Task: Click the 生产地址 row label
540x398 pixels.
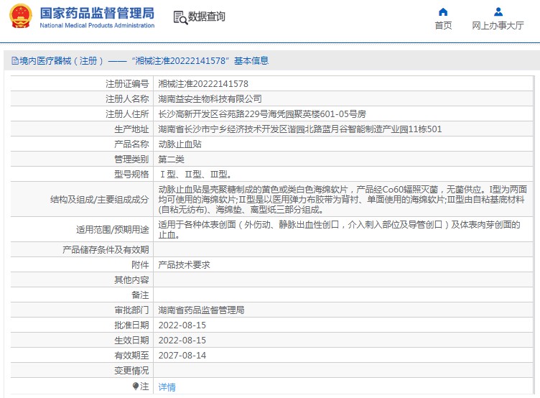Action: 131,129
